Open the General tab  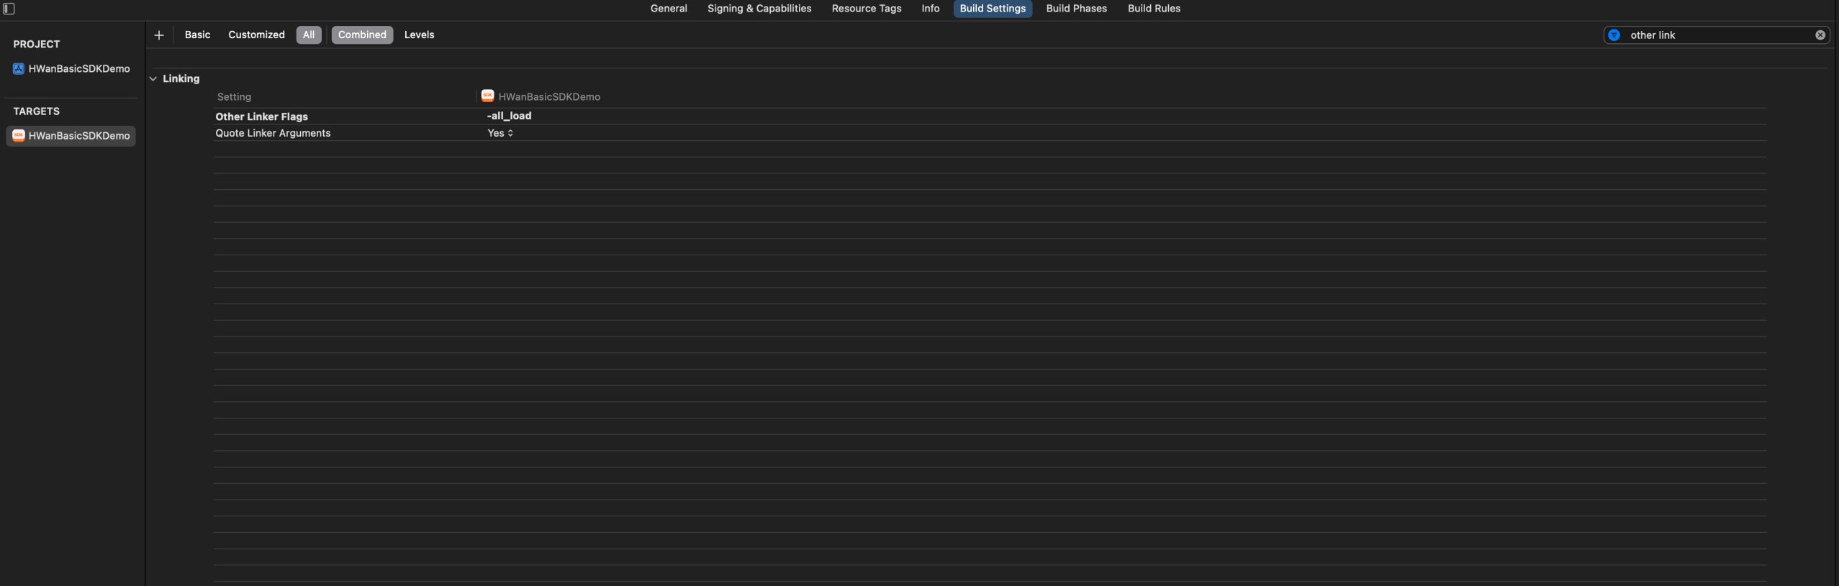click(x=669, y=9)
